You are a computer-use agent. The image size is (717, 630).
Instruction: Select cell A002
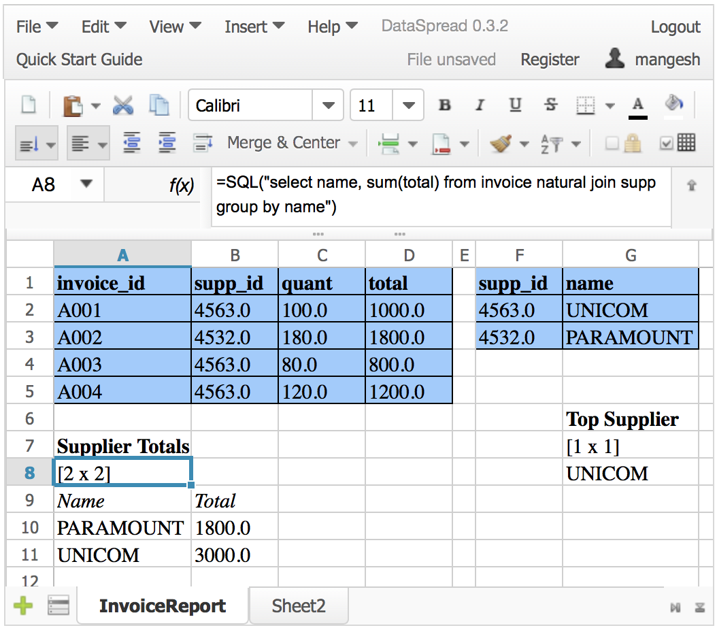122,337
